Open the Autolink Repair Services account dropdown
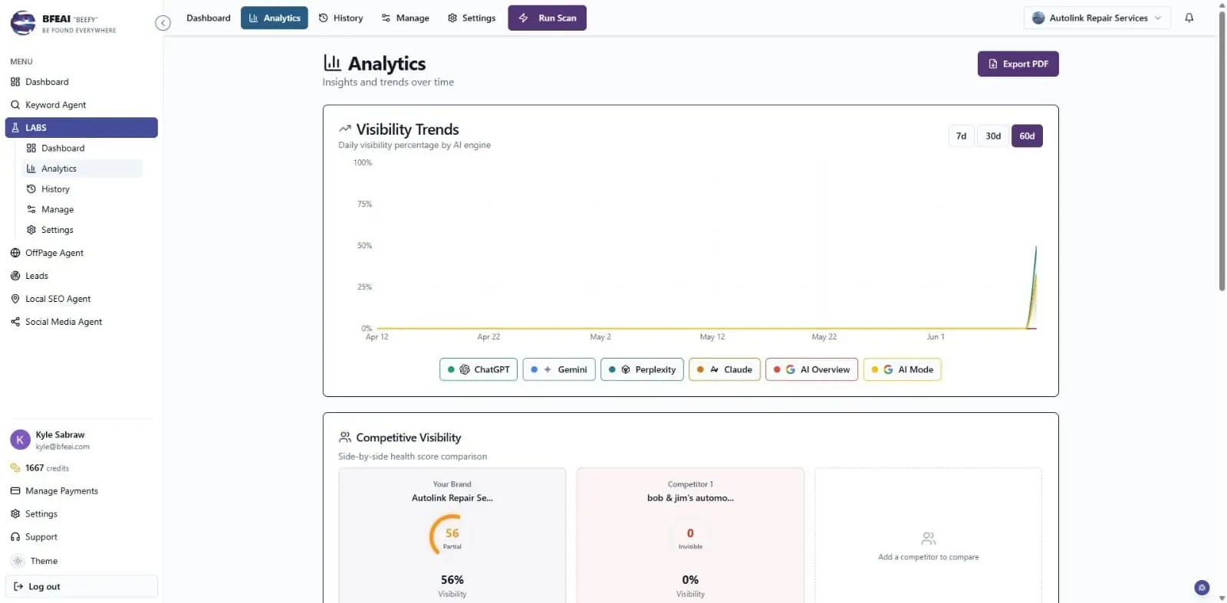This screenshot has width=1227, height=603. pos(1097,18)
